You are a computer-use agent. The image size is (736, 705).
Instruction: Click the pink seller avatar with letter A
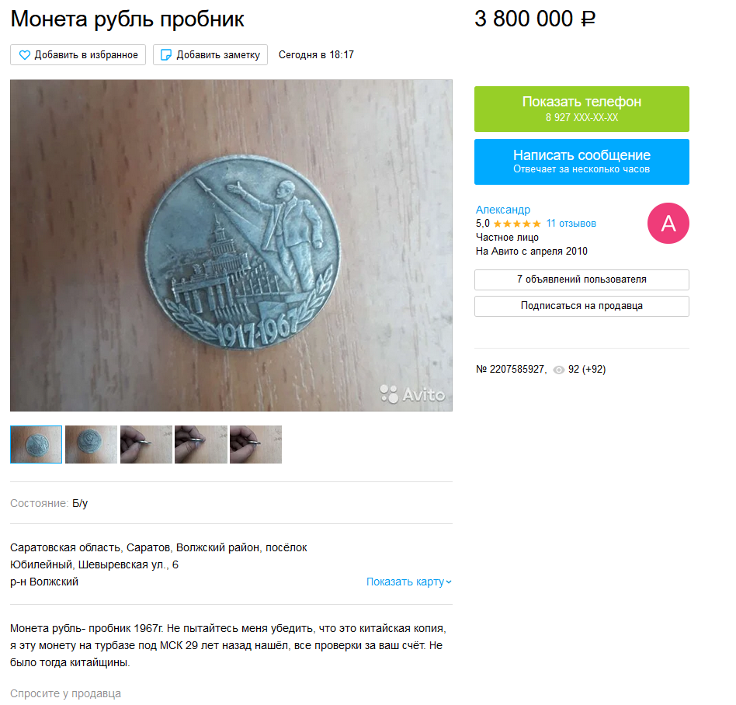point(668,224)
